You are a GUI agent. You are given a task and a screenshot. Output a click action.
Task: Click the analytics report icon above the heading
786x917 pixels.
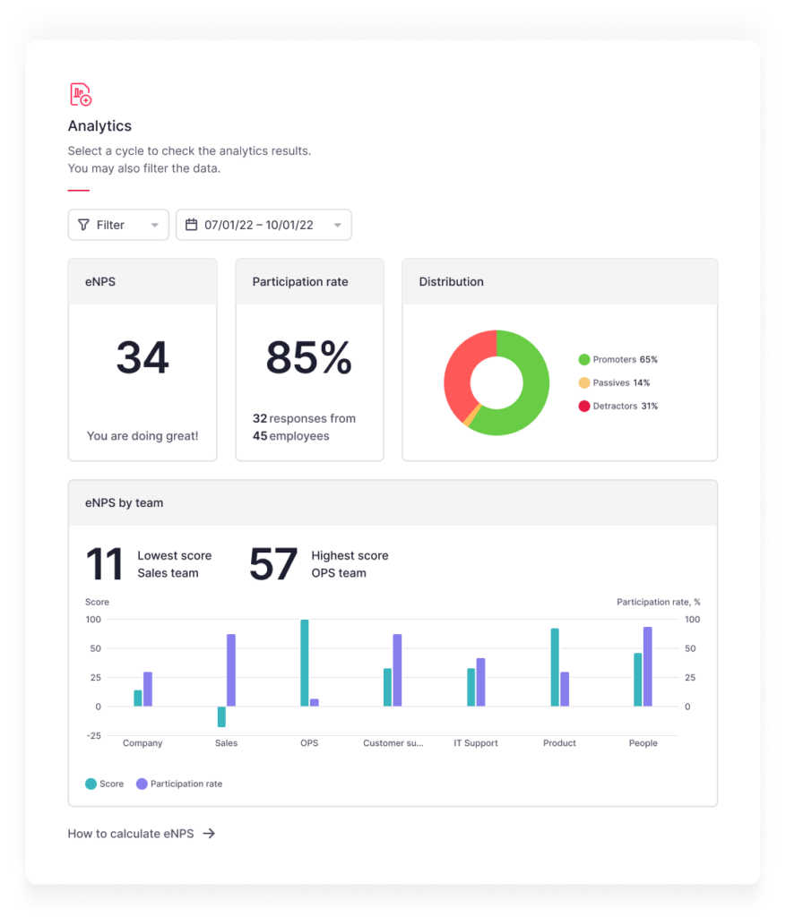coord(79,93)
